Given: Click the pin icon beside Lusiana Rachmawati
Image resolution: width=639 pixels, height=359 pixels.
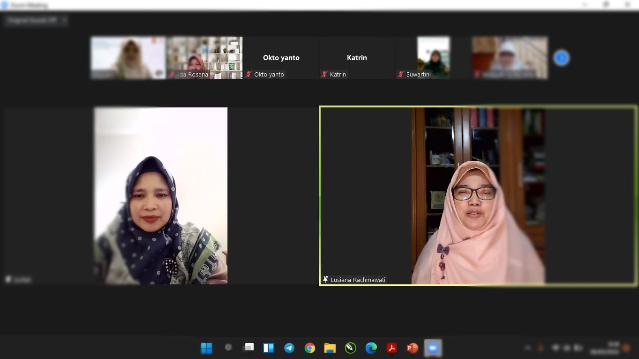Looking at the screenshot, I should coord(325,280).
